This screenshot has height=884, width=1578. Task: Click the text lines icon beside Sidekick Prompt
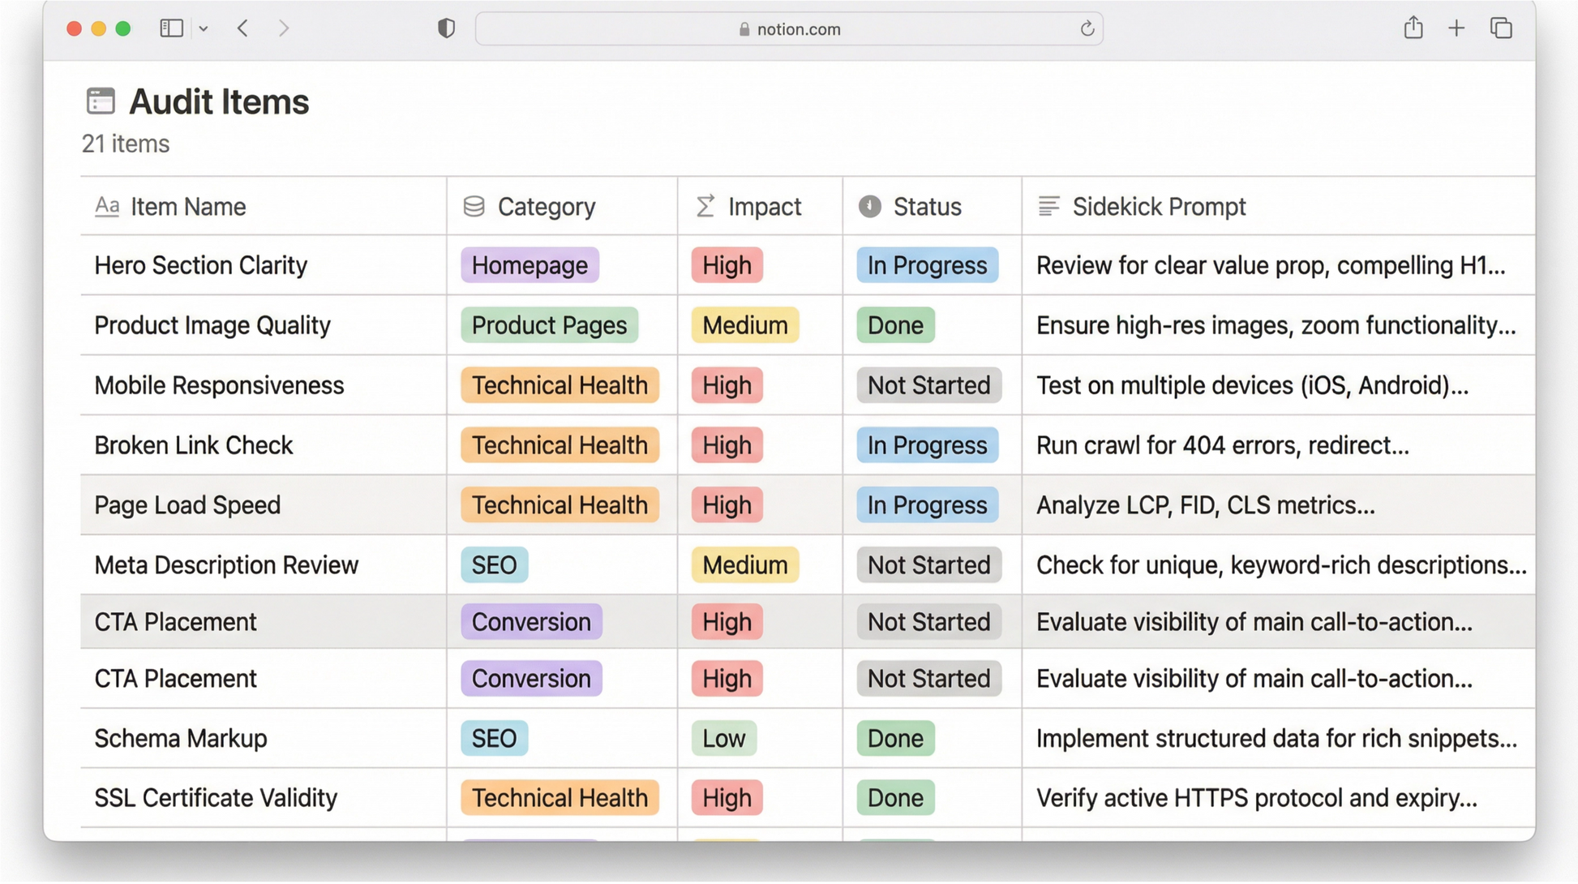(x=1050, y=206)
